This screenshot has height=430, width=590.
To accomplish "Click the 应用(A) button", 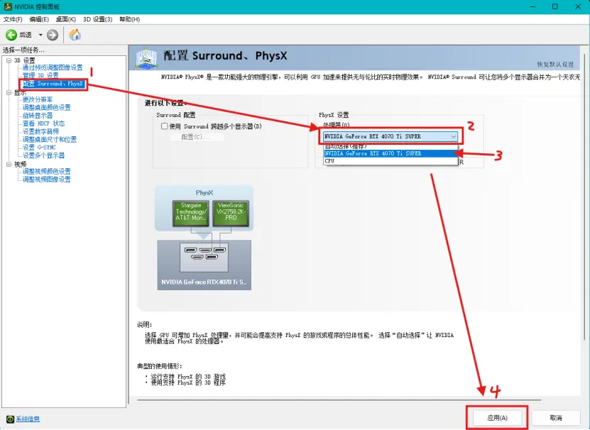I will pos(496,418).
